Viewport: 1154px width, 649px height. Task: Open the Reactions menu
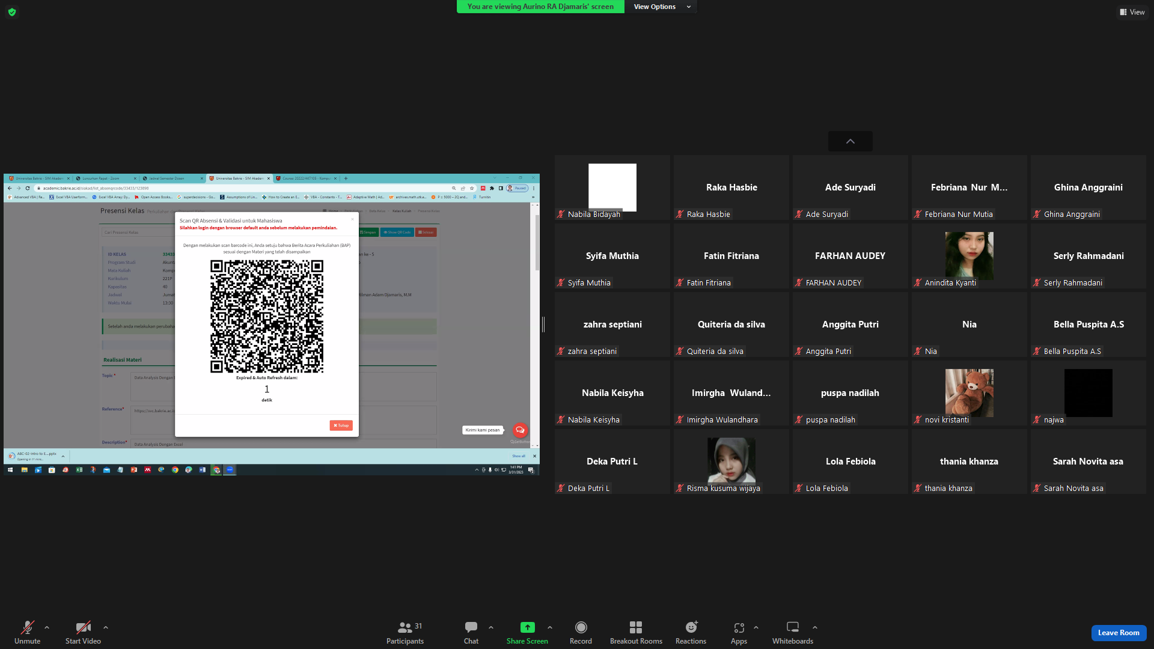coord(691,633)
